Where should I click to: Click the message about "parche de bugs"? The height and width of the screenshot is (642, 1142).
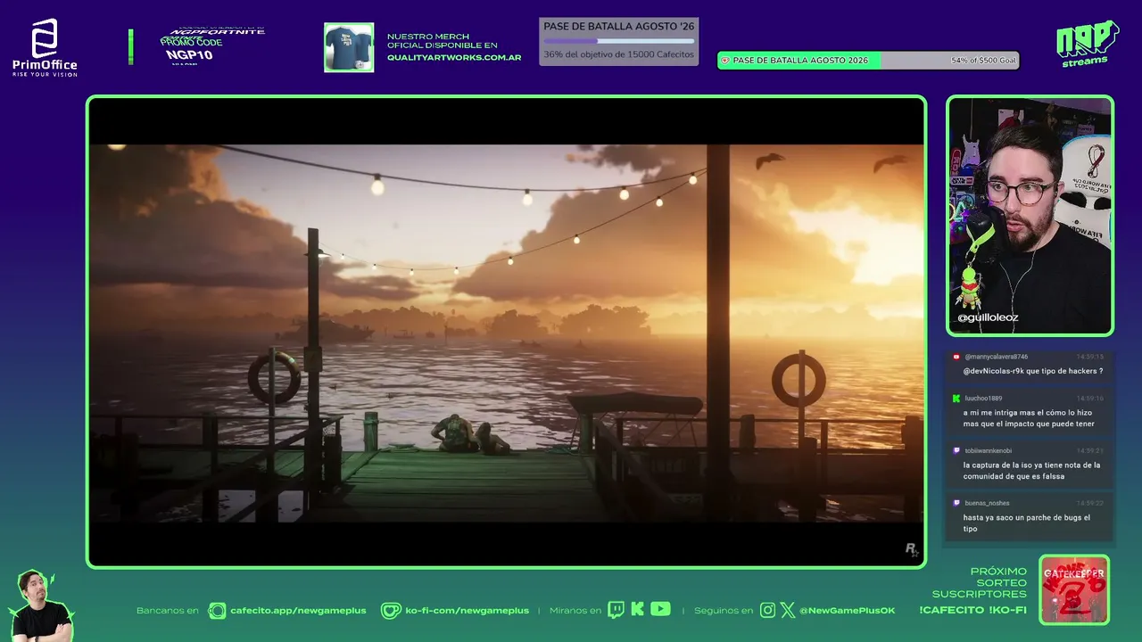click(1027, 523)
